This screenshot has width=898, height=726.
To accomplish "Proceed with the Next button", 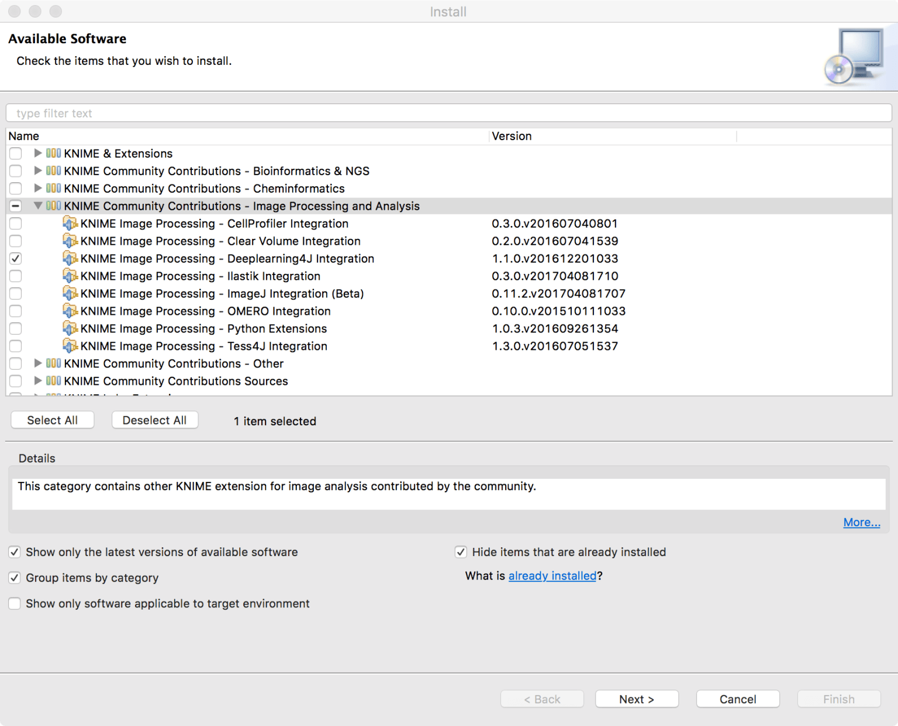I will (x=637, y=699).
